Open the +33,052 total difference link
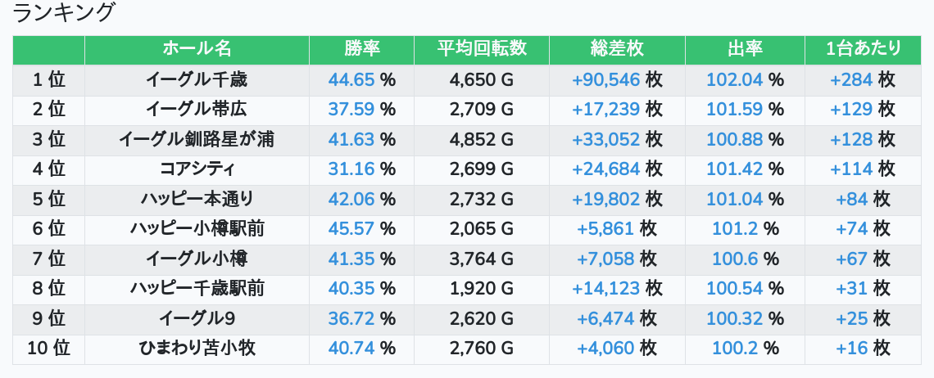934x378 pixels. coord(606,140)
